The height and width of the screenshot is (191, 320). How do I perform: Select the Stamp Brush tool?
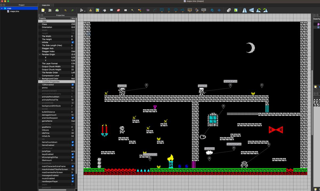[91, 10]
